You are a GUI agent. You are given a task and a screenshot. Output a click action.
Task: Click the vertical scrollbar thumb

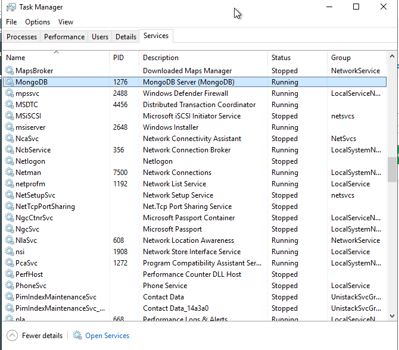392,170
